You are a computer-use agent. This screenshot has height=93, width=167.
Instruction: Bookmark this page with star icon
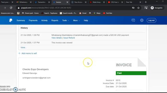(x=138, y=8)
